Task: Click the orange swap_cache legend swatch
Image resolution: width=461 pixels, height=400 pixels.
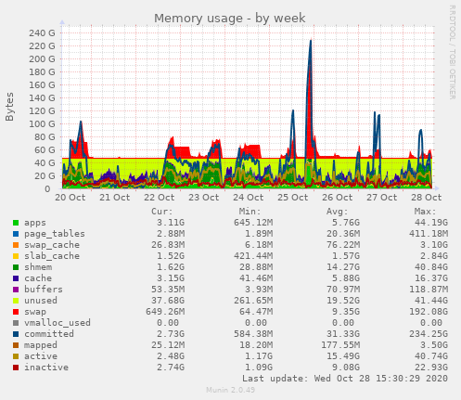Action: pyautogui.click(x=16, y=245)
